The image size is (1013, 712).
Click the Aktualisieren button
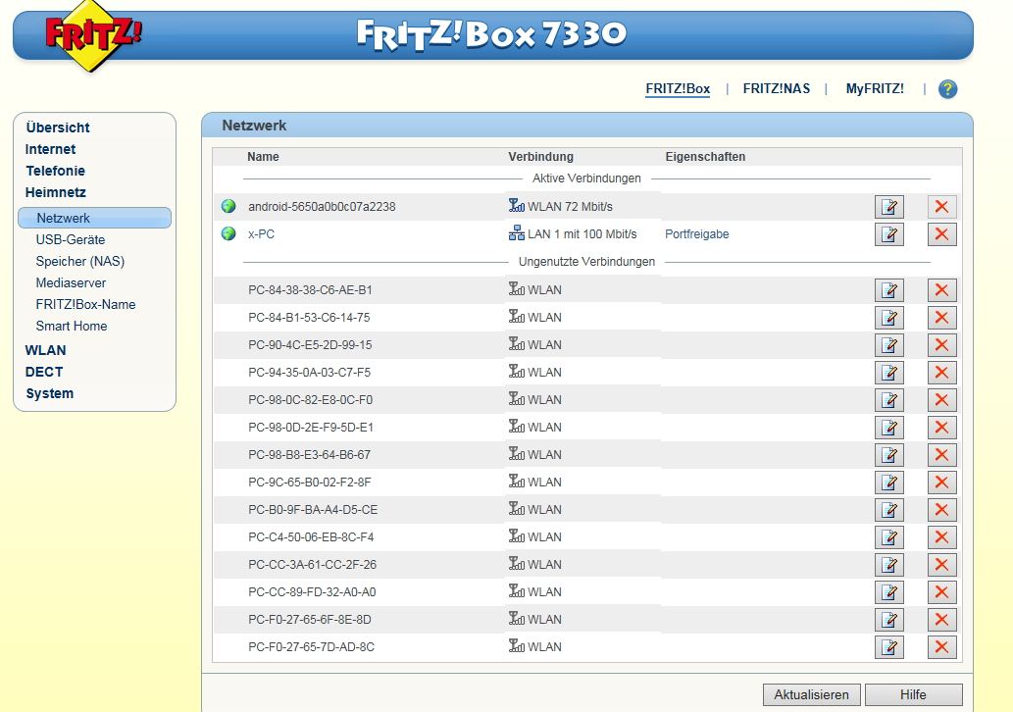[811, 694]
